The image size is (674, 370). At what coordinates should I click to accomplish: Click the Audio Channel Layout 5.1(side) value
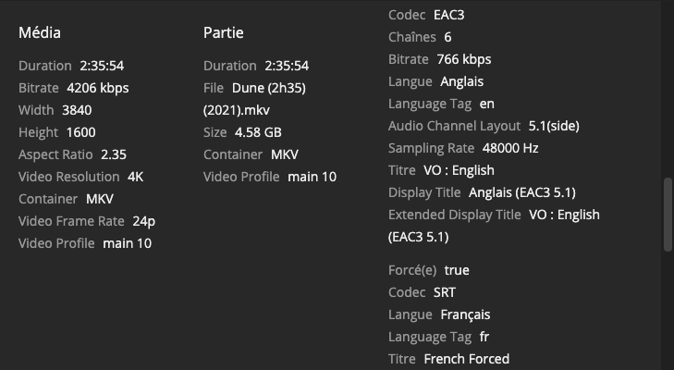[554, 126]
